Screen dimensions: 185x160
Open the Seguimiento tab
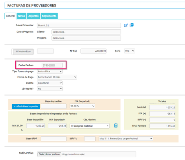pos(49,16)
